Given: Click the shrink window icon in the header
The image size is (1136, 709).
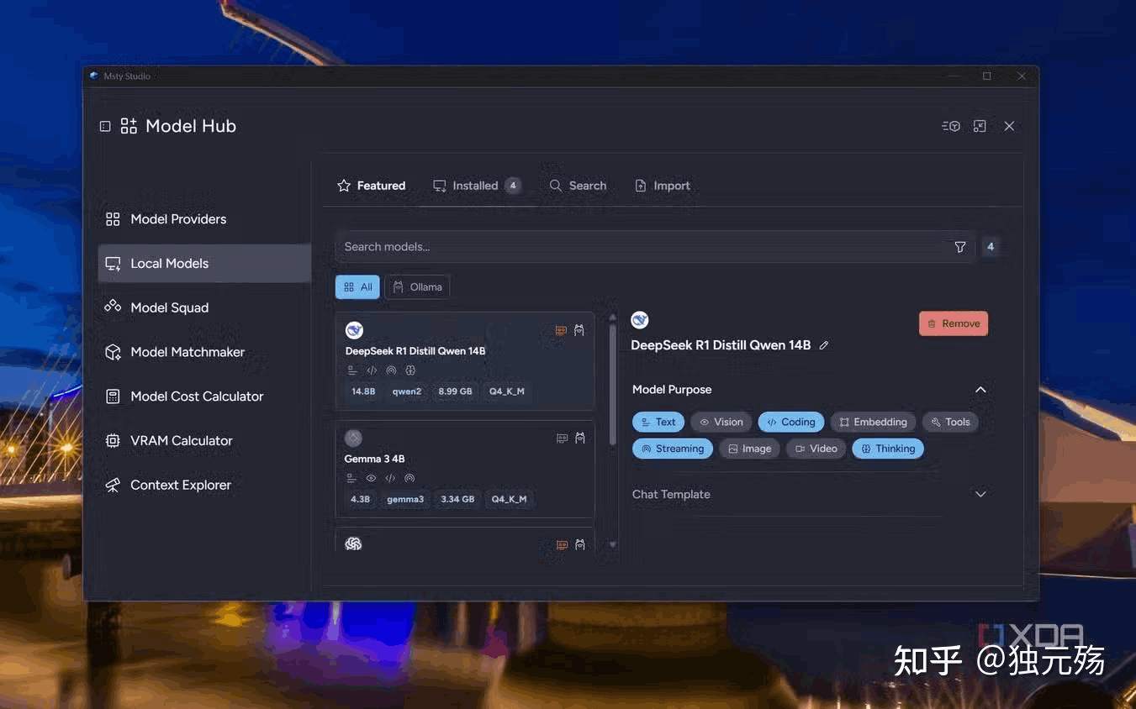Looking at the screenshot, I should [x=980, y=126].
